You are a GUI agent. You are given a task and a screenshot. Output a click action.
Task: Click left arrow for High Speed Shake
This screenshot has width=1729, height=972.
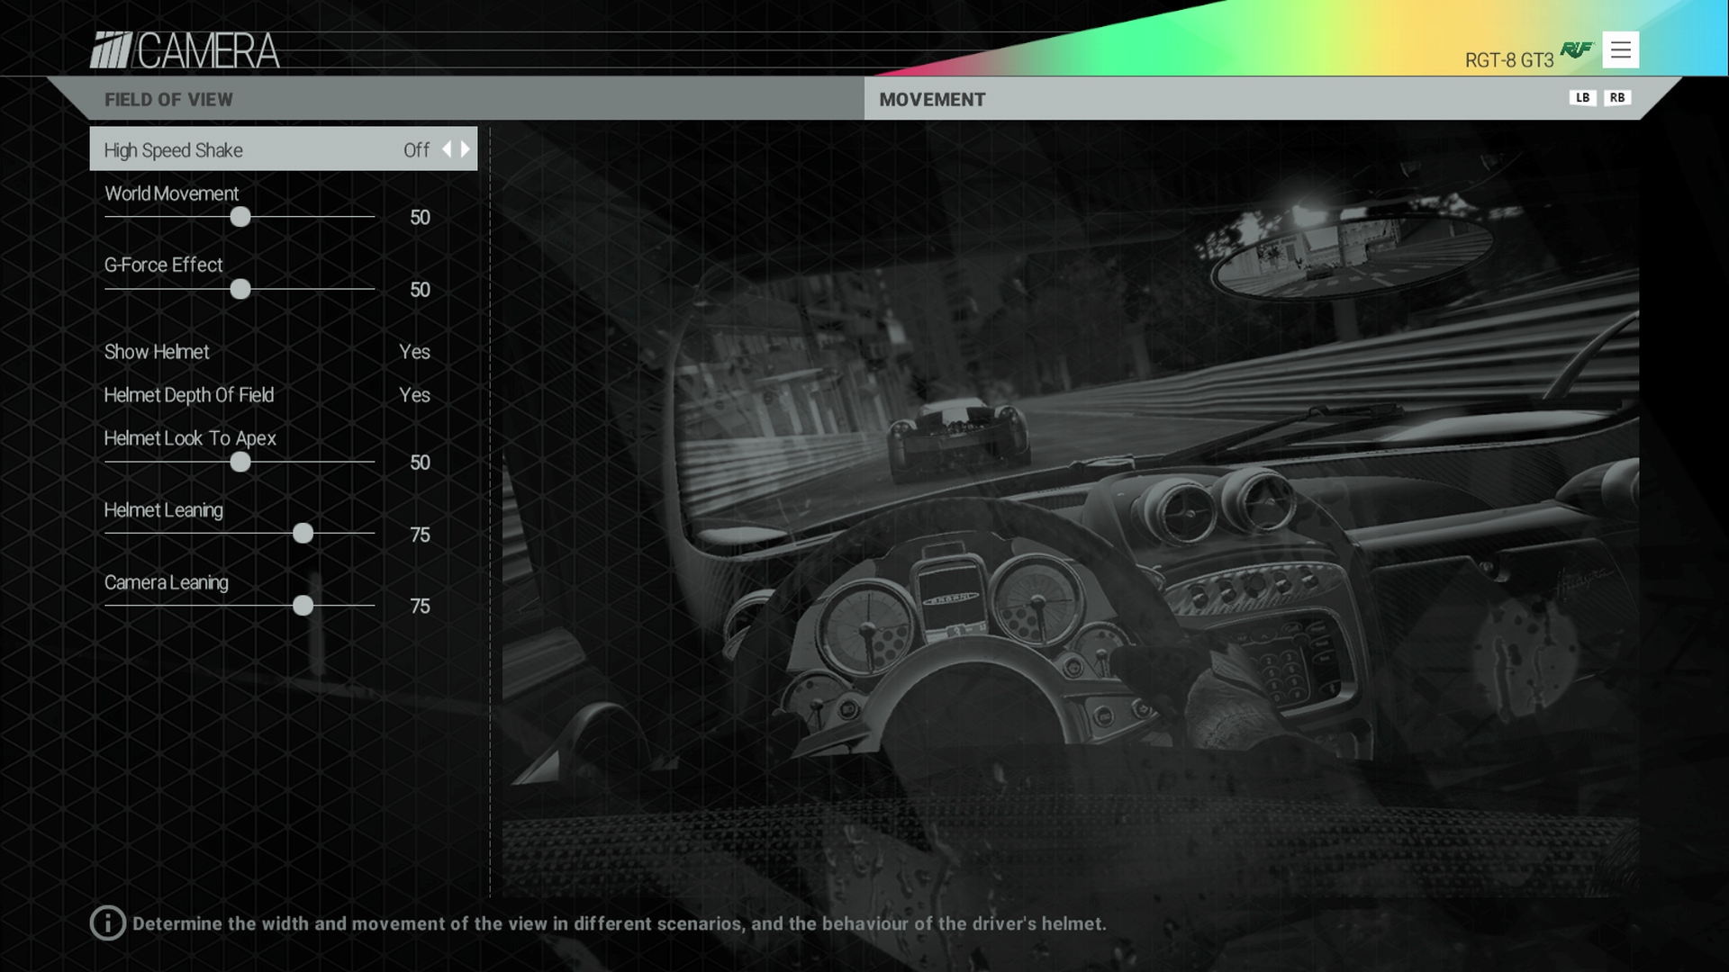pos(447,149)
